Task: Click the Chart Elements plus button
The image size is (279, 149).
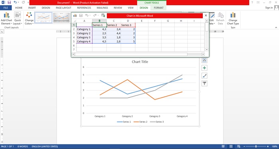Action: pos(204,68)
